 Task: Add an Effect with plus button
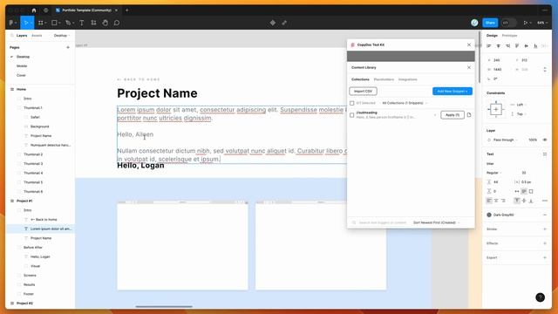pyautogui.click(x=545, y=243)
